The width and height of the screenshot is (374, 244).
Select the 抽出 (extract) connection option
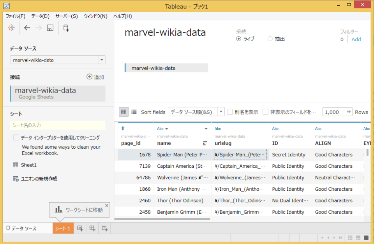(269, 39)
